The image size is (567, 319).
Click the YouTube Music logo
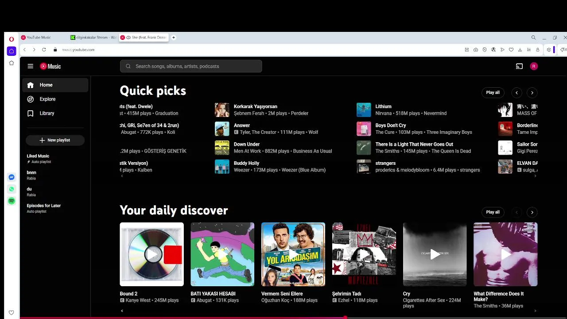pos(50,66)
